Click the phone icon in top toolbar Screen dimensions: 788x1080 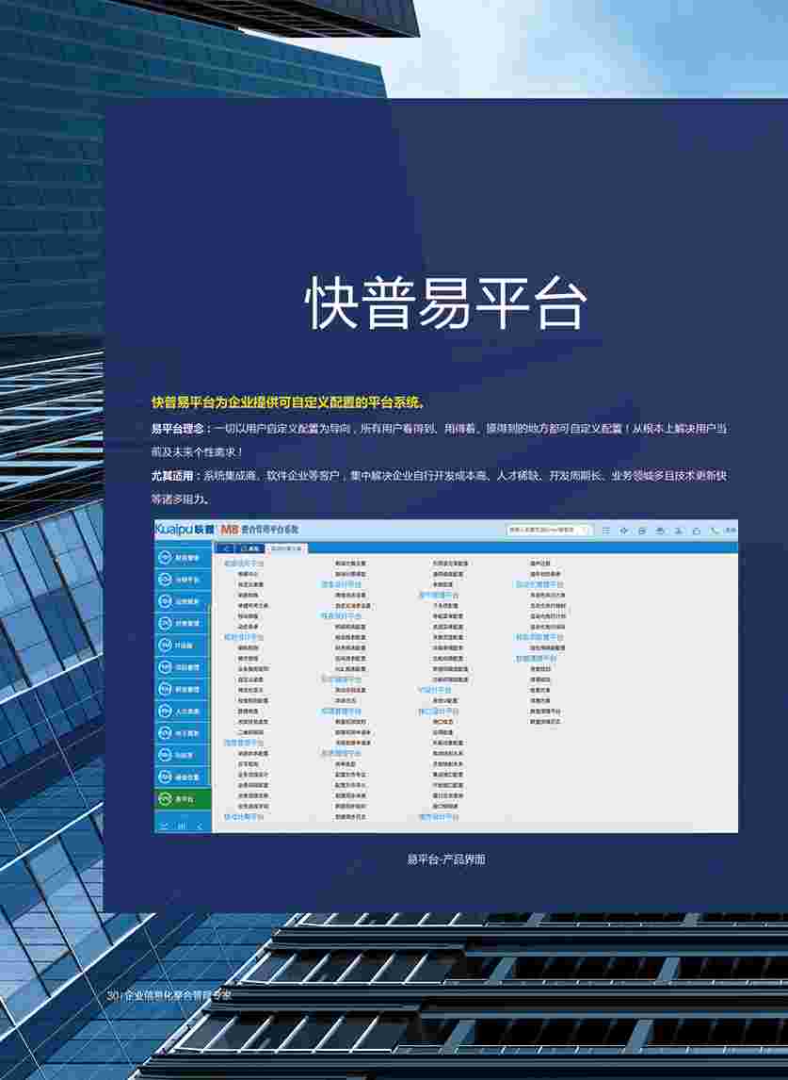(715, 531)
